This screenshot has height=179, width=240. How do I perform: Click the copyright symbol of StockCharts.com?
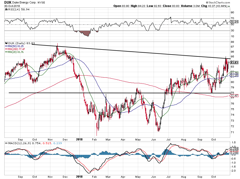click(207, 2)
